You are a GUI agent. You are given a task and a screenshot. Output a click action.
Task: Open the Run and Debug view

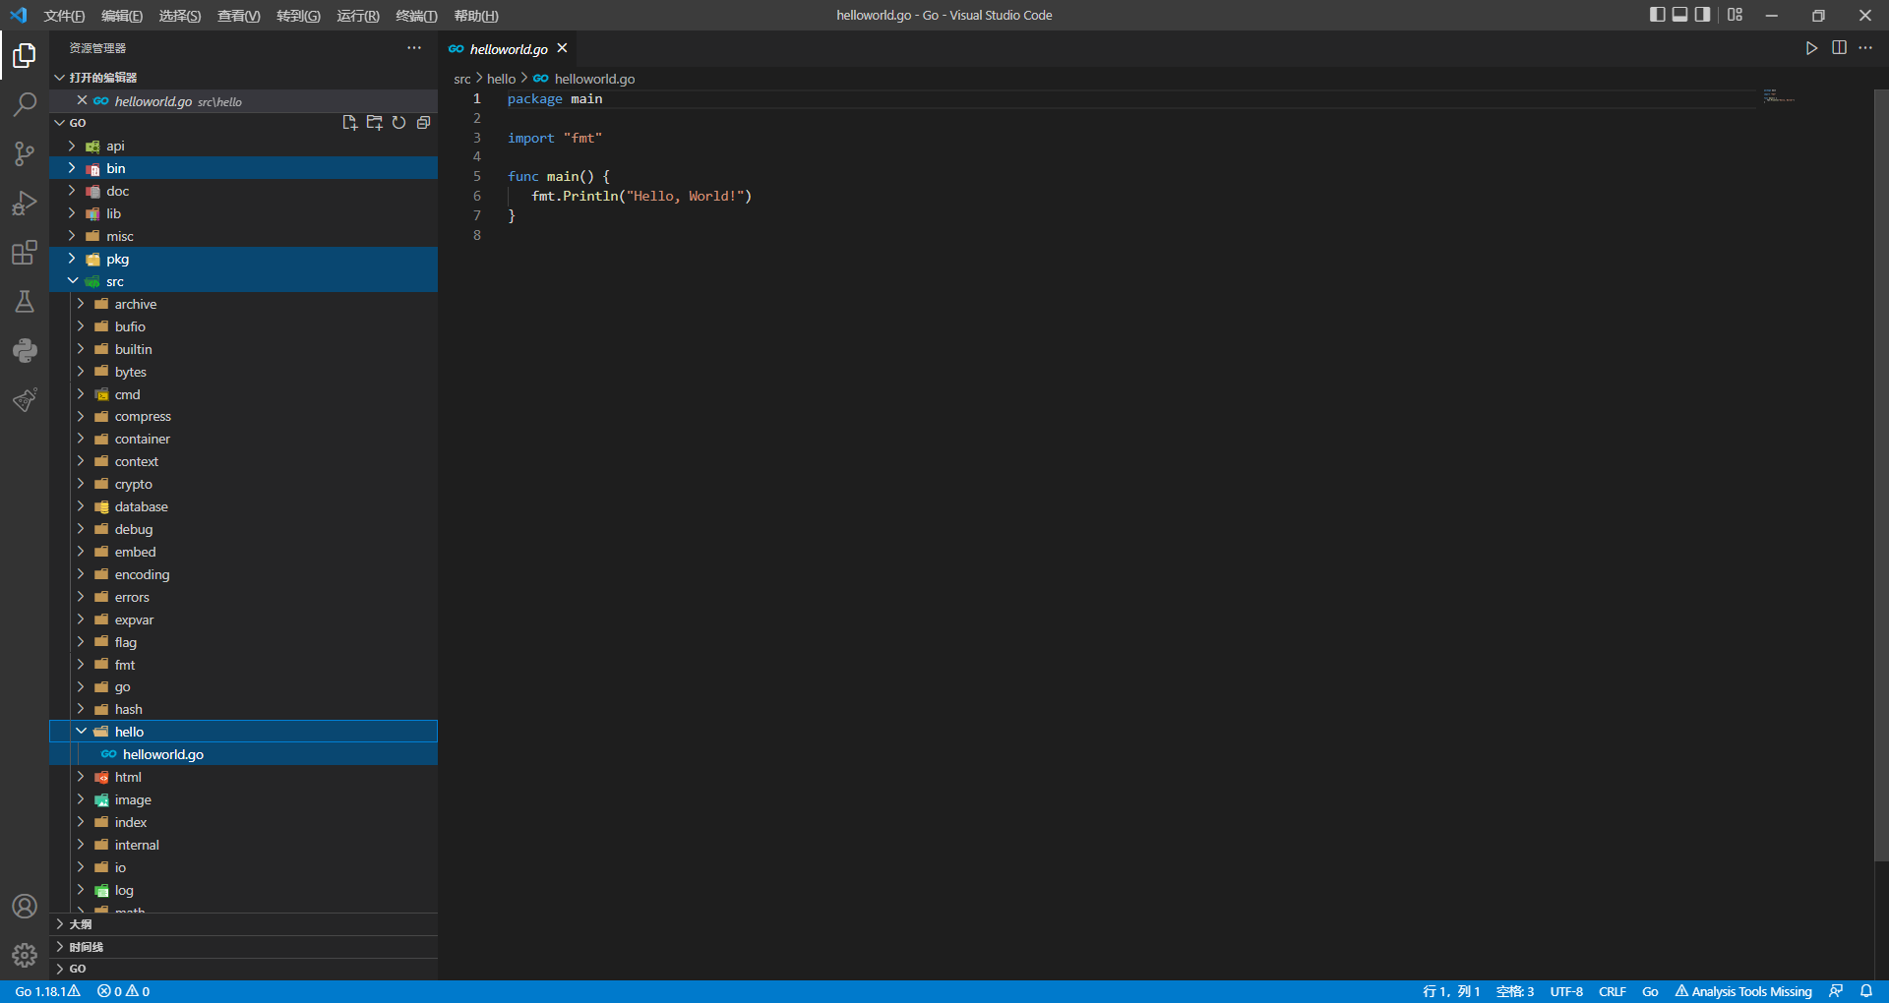tap(25, 203)
